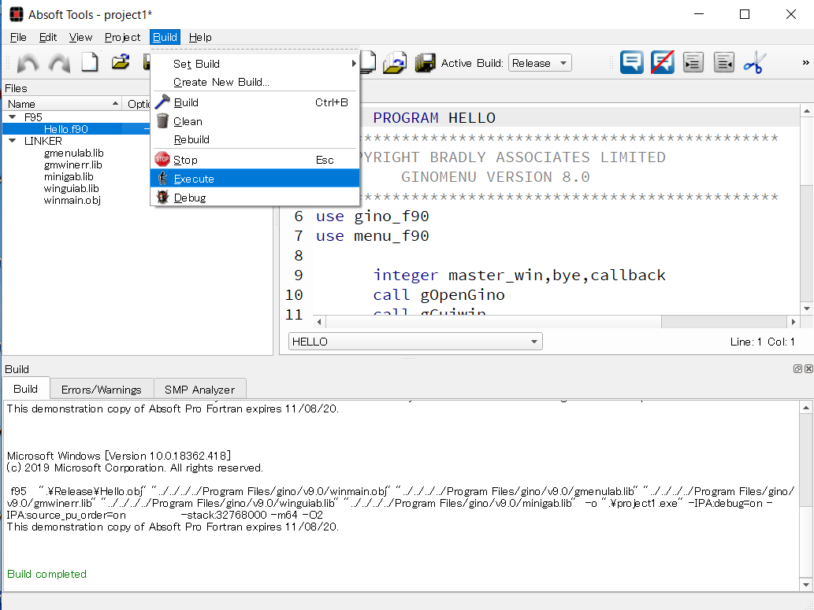Image resolution: width=814 pixels, height=610 pixels.
Task: Switch to the Build output tab
Action: coord(25,389)
